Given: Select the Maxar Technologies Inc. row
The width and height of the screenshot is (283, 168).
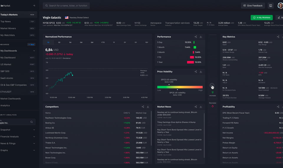Looking at the screenshot, I should (x=97, y=148).
